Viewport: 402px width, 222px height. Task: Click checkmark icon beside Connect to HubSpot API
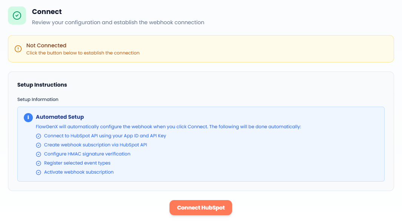click(x=38, y=136)
